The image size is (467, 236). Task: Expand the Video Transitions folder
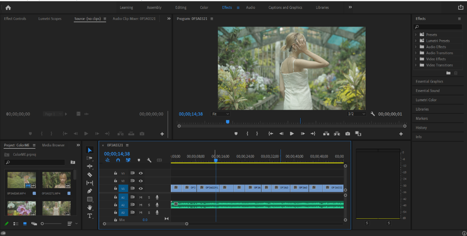pyautogui.click(x=416, y=65)
